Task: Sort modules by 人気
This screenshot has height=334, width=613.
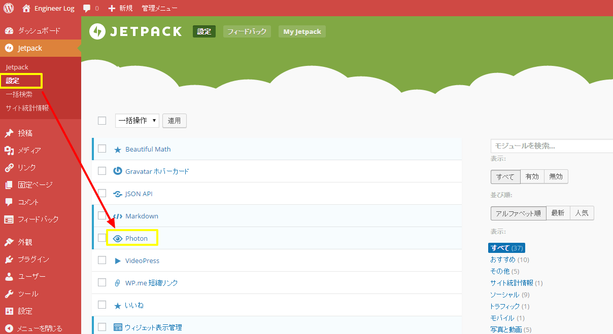Action: click(582, 213)
